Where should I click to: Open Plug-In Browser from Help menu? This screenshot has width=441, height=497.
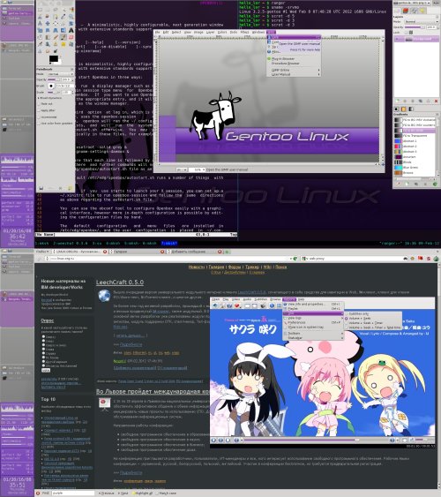pos(294,58)
